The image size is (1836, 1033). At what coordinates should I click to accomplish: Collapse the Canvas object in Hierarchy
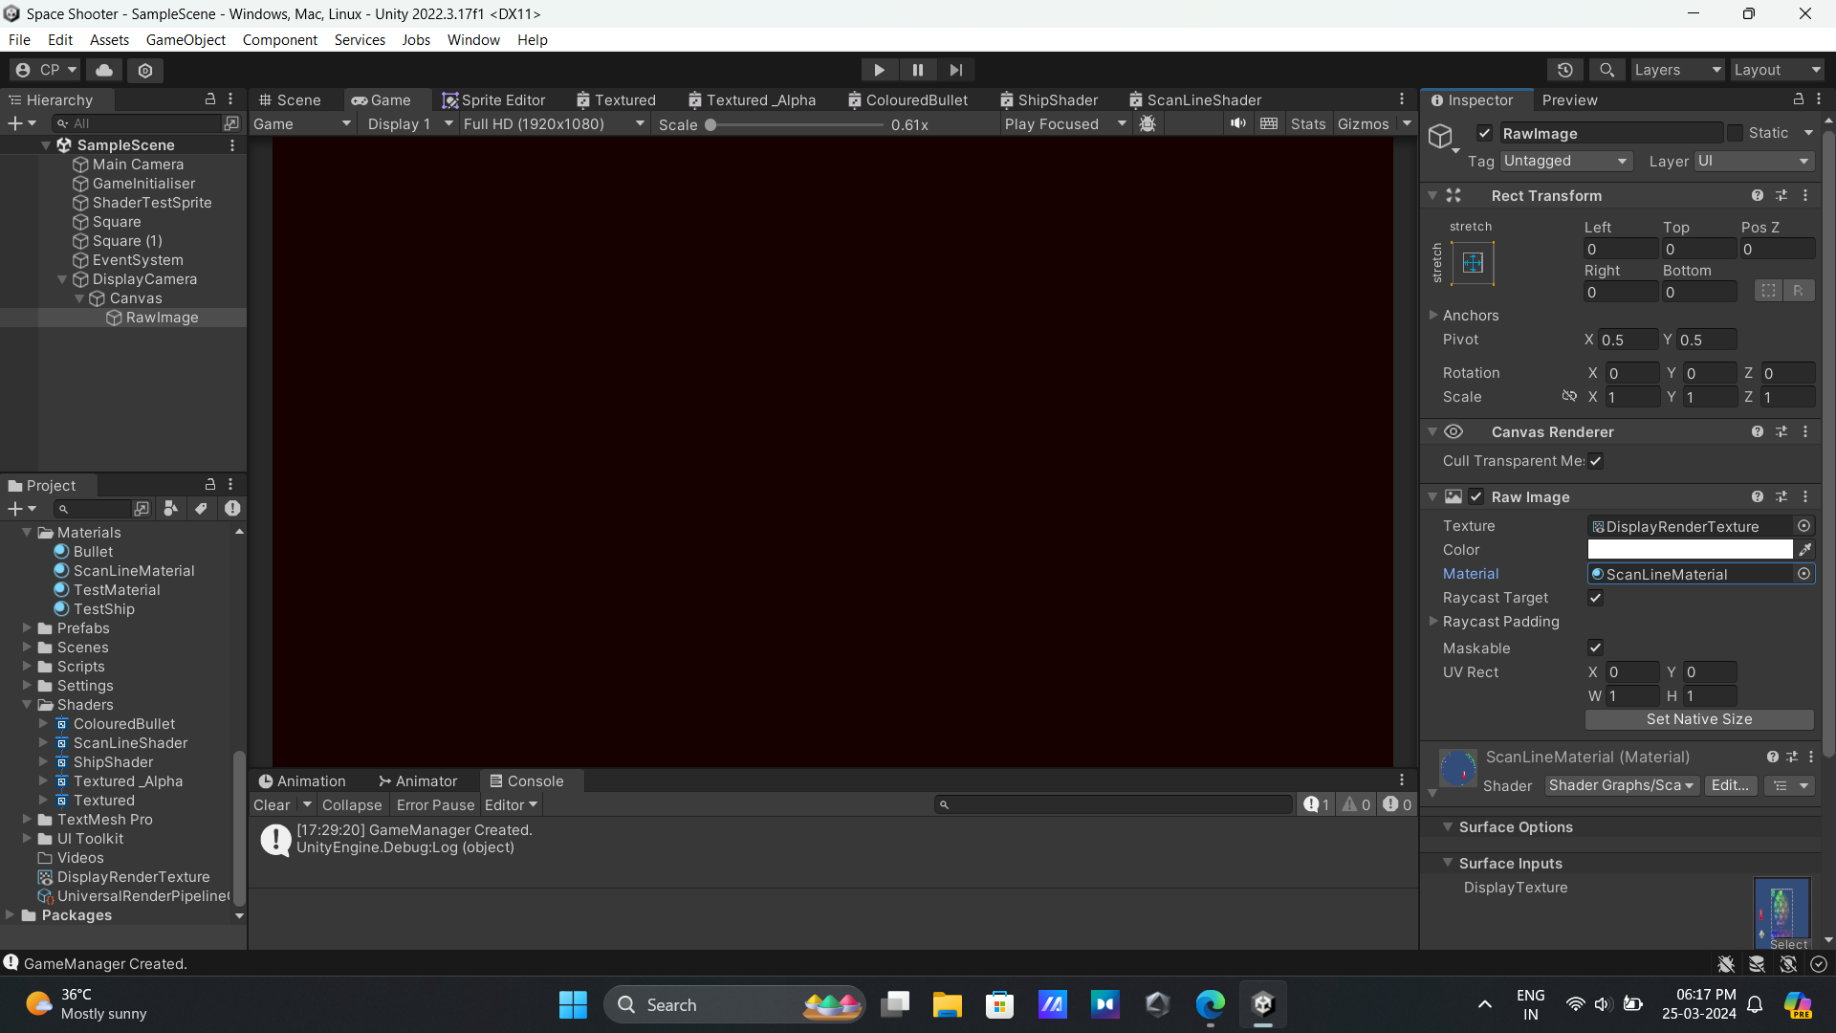pyautogui.click(x=81, y=298)
